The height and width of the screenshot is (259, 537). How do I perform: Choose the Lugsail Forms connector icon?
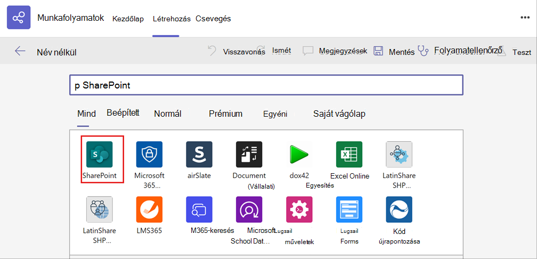349,209
